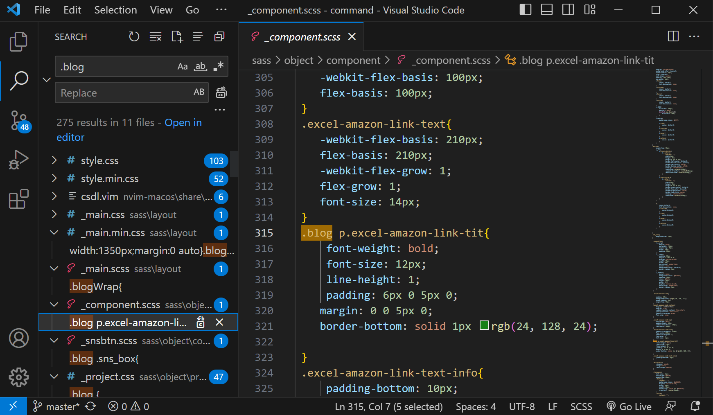Refresh the search results
The height and width of the screenshot is (415, 713).
[134, 36]
